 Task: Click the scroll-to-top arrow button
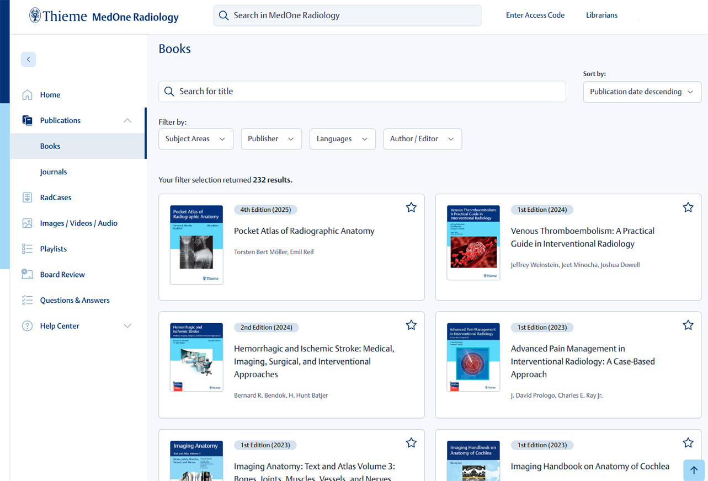[x=693, y=470]
